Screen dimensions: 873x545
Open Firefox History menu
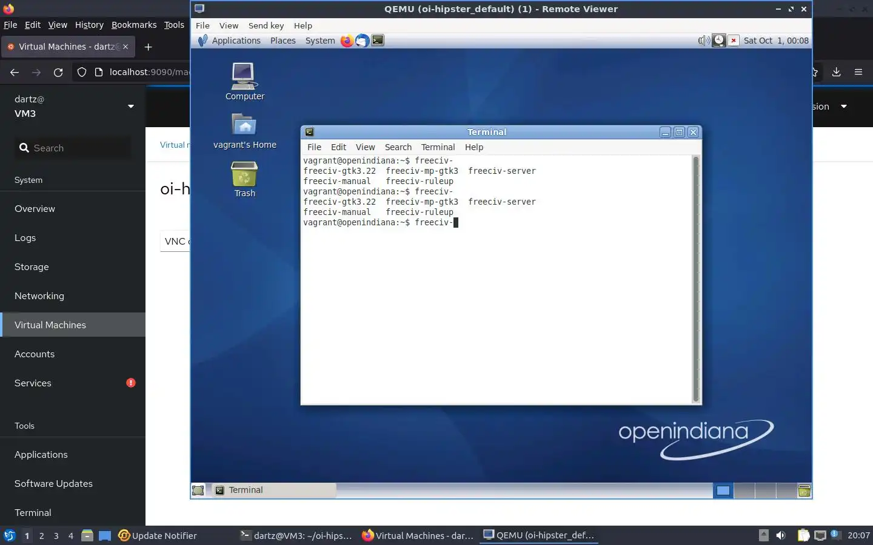(89, 25)
